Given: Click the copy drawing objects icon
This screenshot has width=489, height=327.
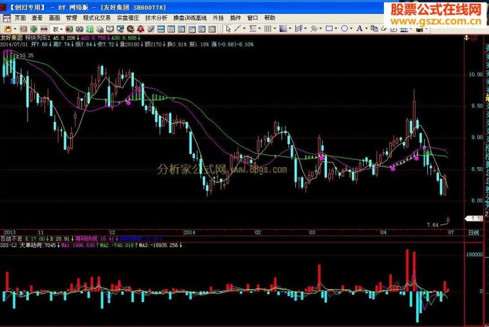Looking at the screenshot, I should (374, 29).
